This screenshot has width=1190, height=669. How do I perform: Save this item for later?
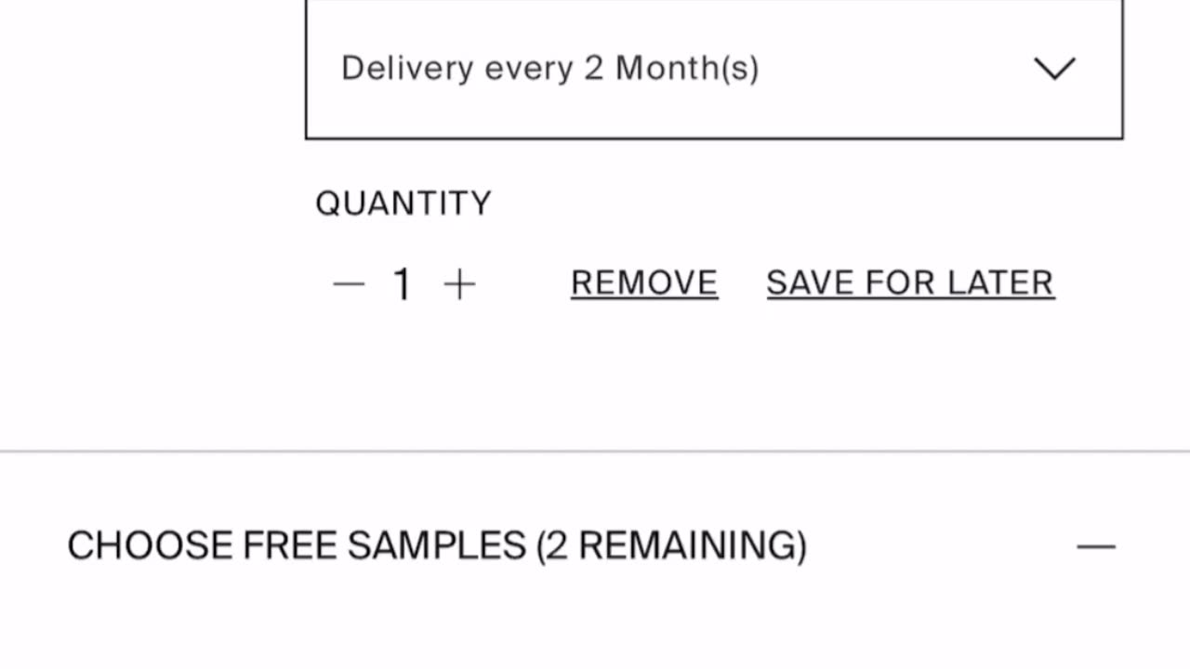[910, 283]
